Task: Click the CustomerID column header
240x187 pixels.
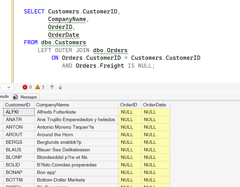Action: (17, 105)
